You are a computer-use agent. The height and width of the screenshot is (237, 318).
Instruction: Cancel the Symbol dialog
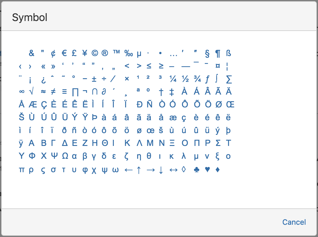coord(294,222)
